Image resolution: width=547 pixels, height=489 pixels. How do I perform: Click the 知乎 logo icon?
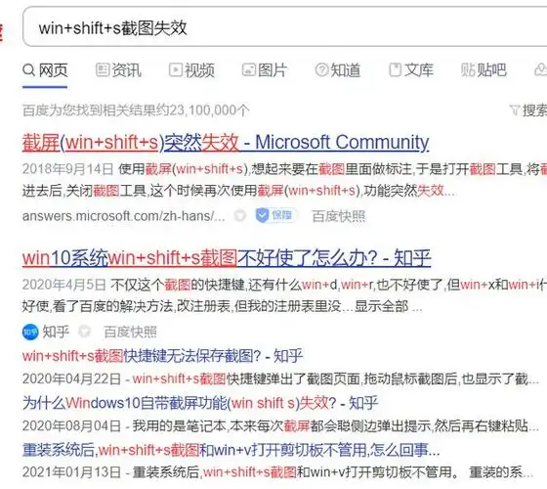[30, 332]
